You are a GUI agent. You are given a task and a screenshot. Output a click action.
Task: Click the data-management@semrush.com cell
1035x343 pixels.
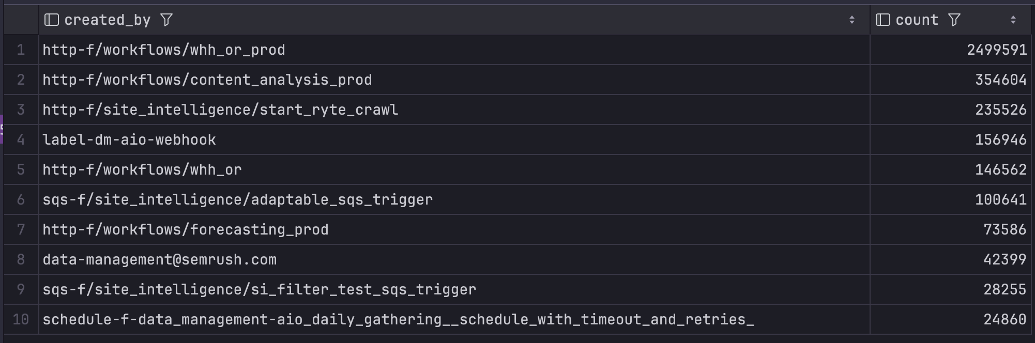point(159,260)
